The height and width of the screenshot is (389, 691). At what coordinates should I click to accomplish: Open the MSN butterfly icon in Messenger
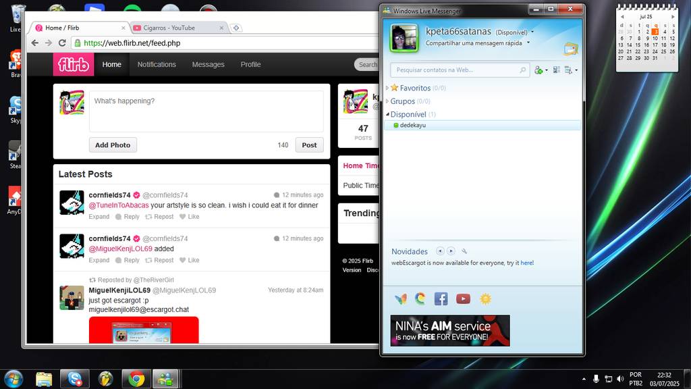401,299
